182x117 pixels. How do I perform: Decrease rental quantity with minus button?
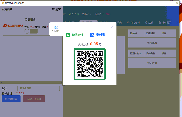pos(27,31)
